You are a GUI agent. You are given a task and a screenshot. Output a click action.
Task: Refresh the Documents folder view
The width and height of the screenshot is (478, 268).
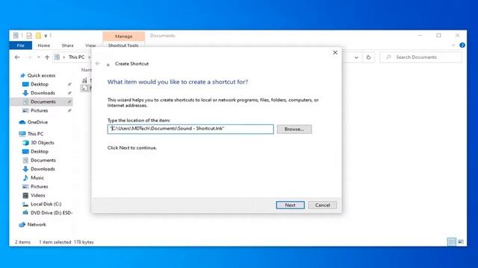(368, 57)
